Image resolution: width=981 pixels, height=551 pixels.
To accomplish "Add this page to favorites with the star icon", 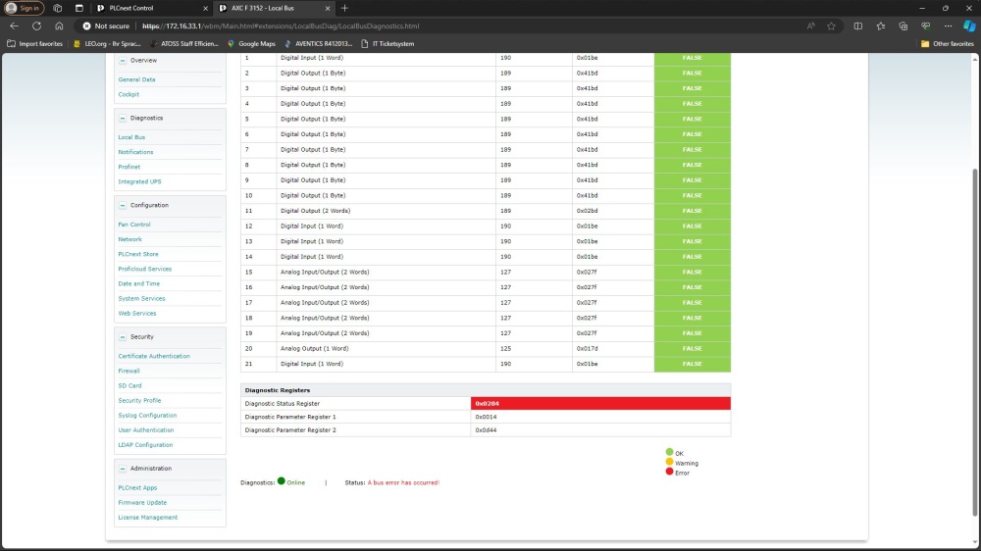I will pos(831,26).
